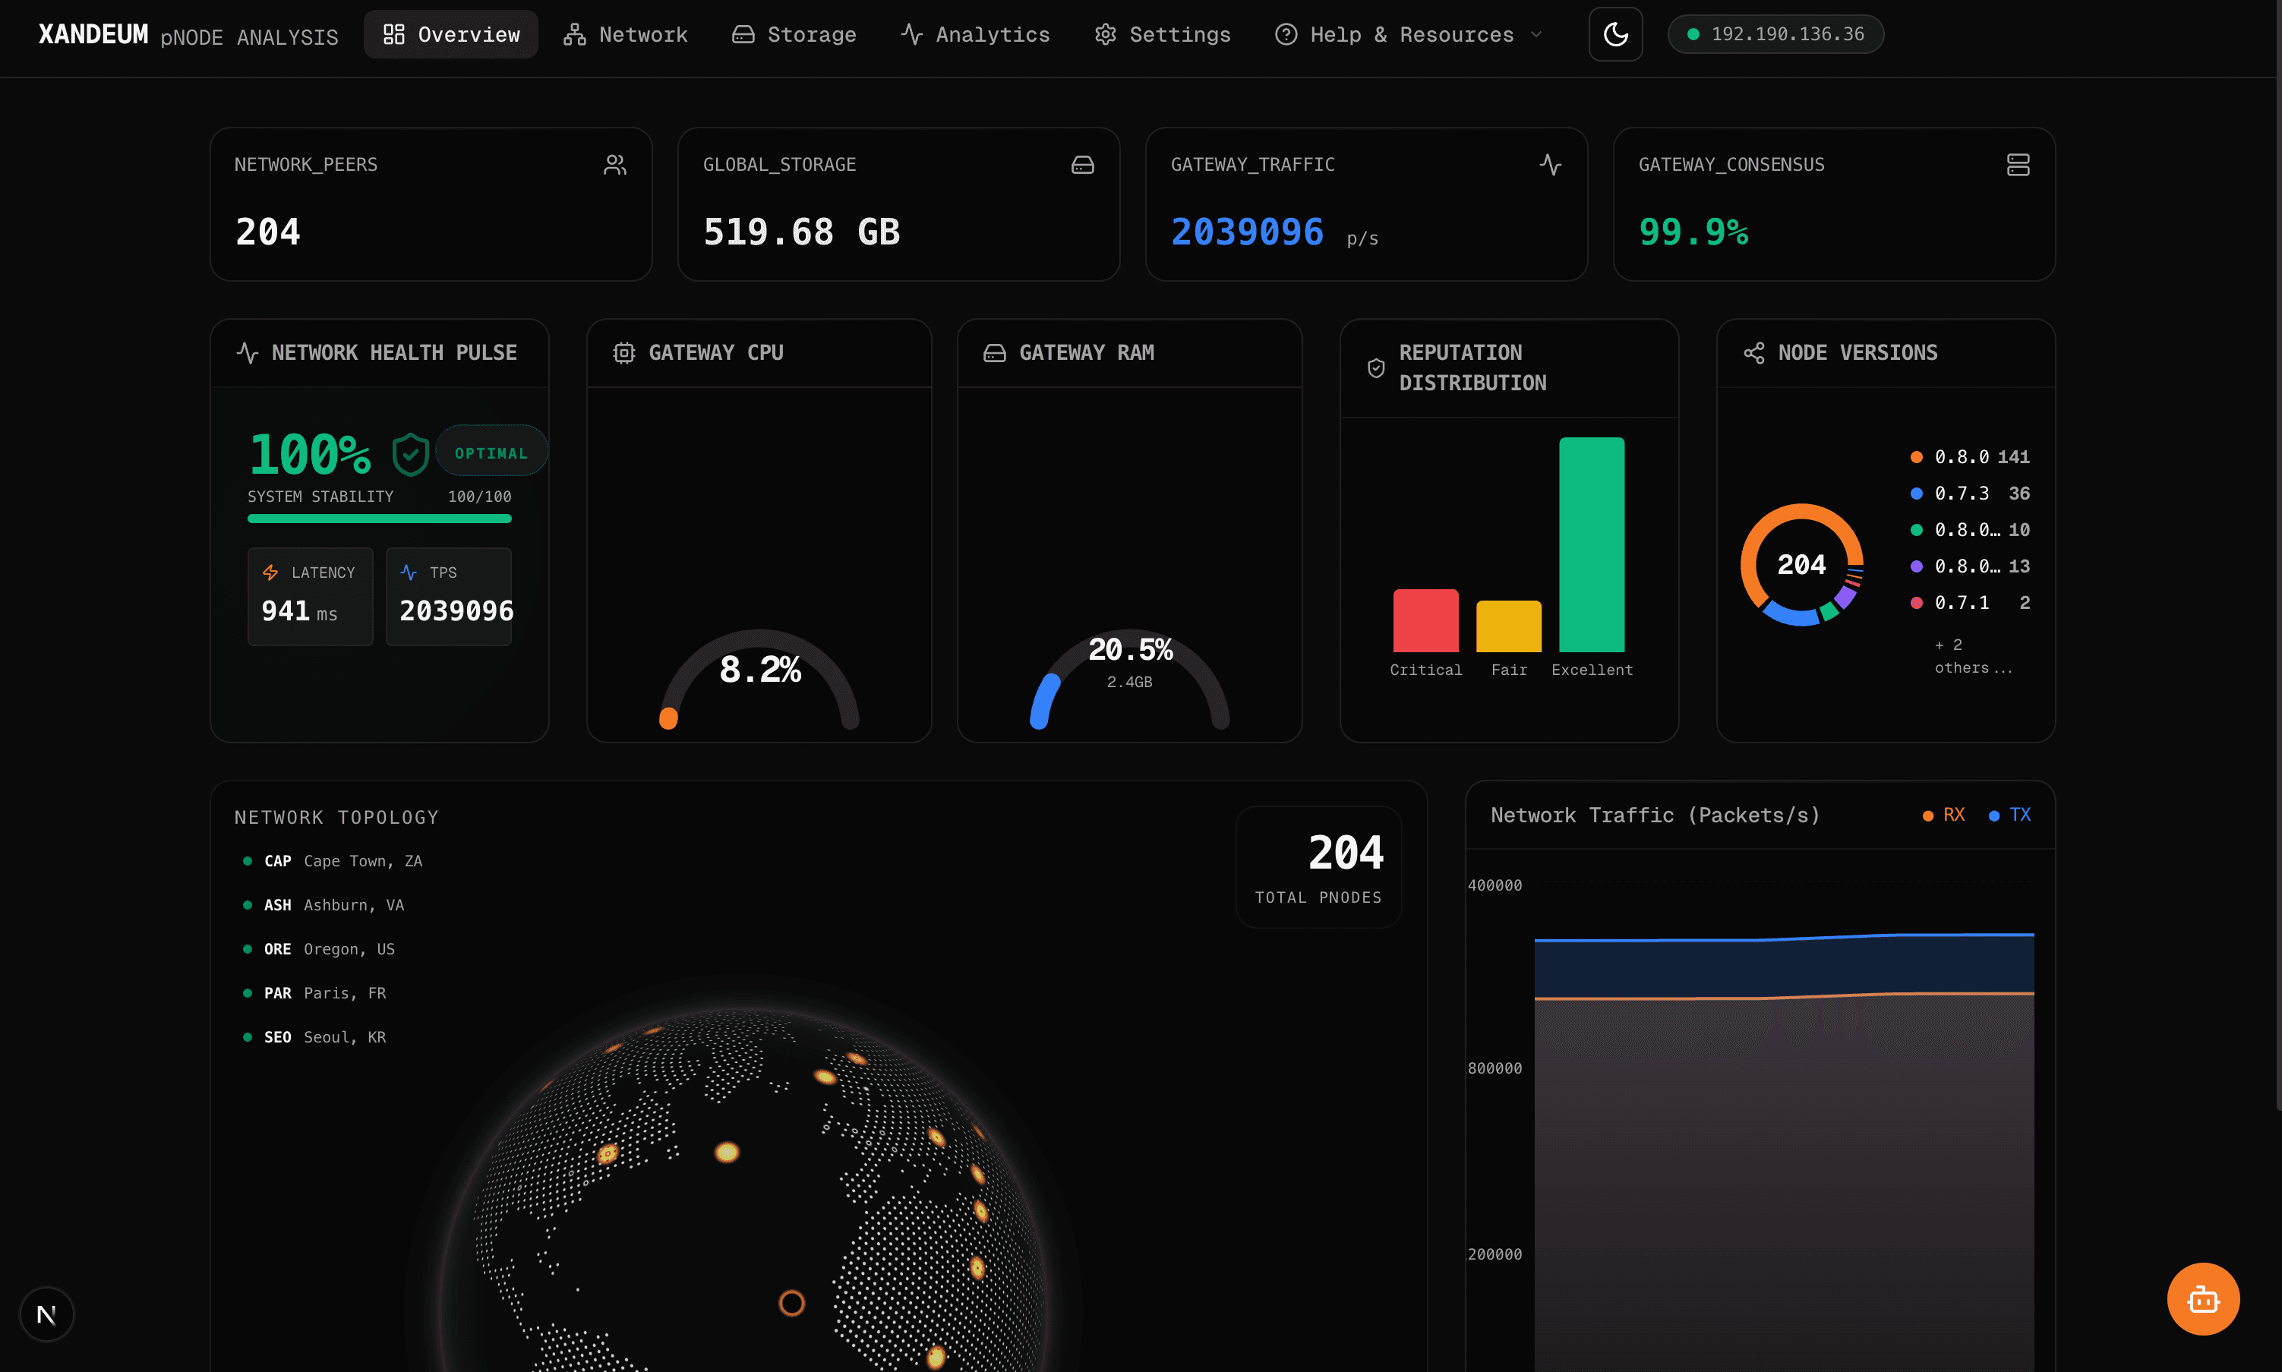The width and height of the screenshot is (2282, 1372).
Task: Click the peers icon on NETWORK_PEERS card
Action: pos(615,165)
